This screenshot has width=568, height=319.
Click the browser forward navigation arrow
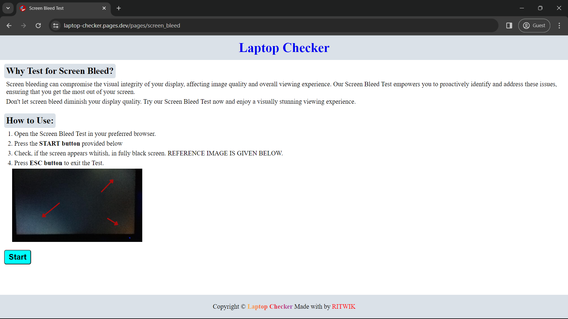pyautogui.click(x=23, y=25)
